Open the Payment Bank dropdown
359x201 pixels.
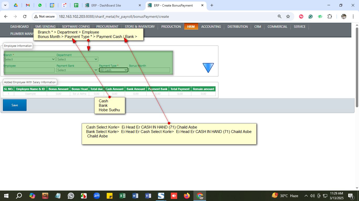pyautogui.click(x=77, y=70)
